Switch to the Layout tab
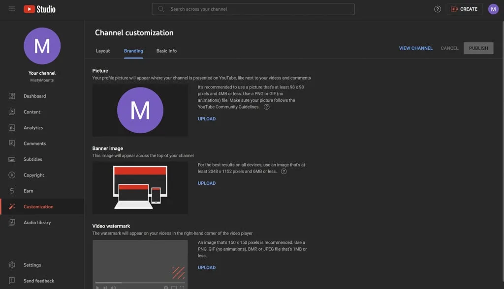 (103, 51)
